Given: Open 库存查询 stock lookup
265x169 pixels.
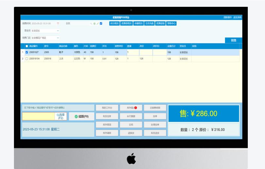Looking at the screenshot, I should (x=107, y=125).
